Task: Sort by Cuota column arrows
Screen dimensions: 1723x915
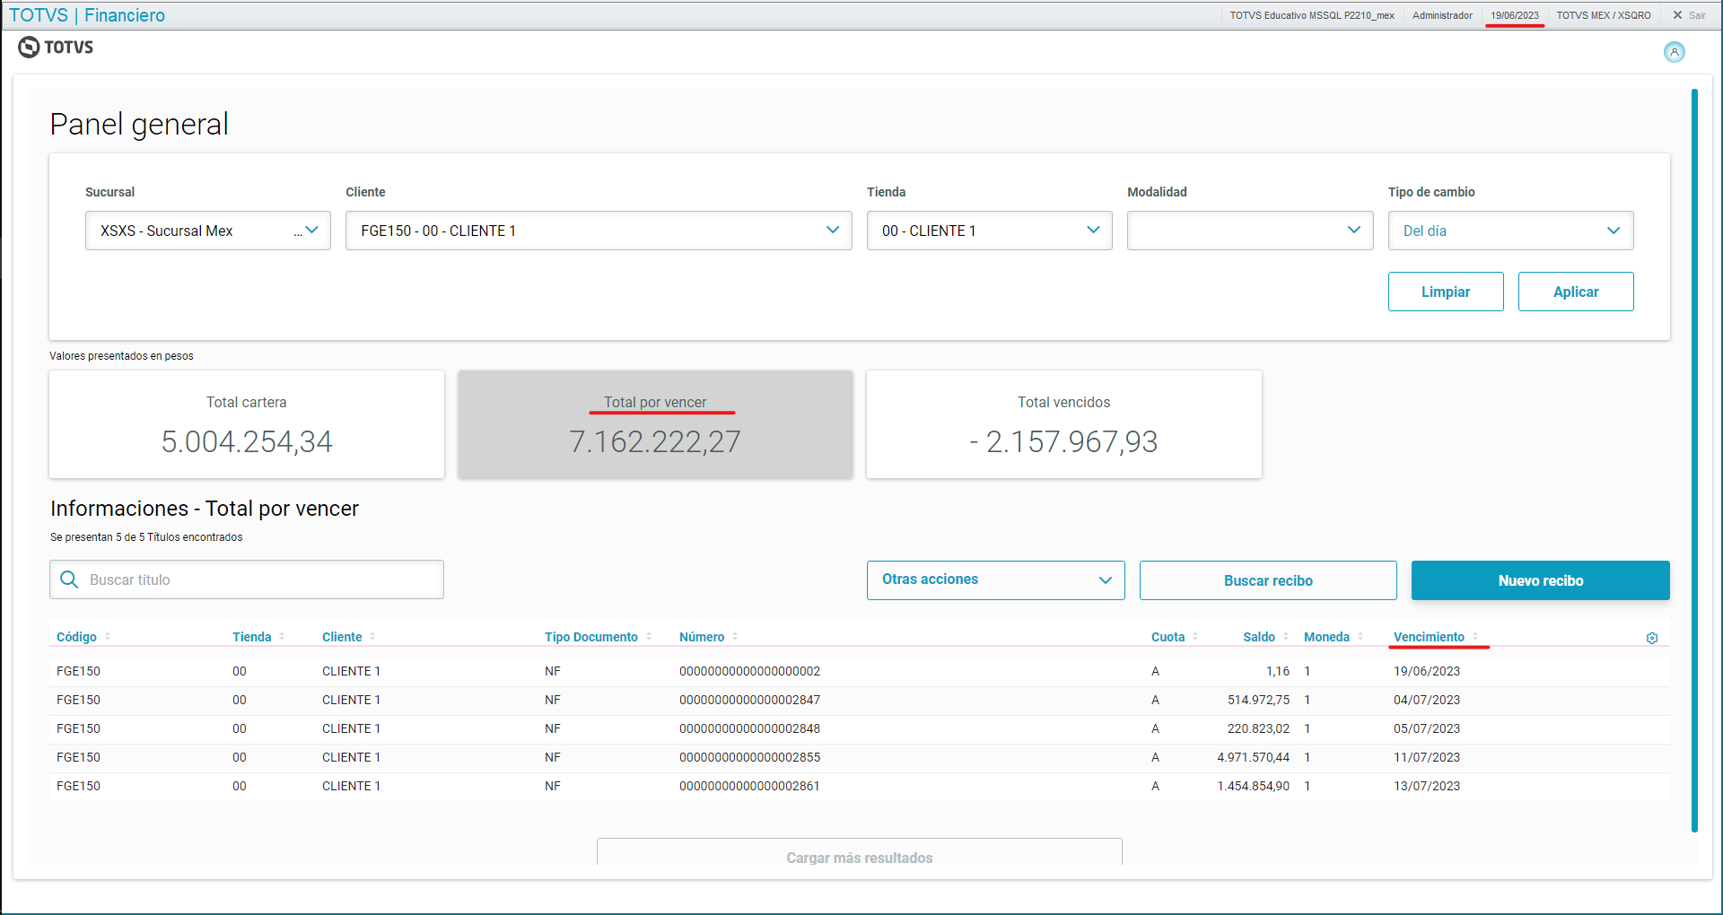Action: (1195, 636)
